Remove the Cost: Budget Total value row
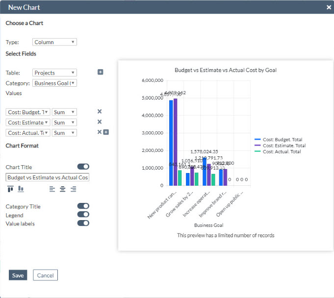 [x=100, y=112]
